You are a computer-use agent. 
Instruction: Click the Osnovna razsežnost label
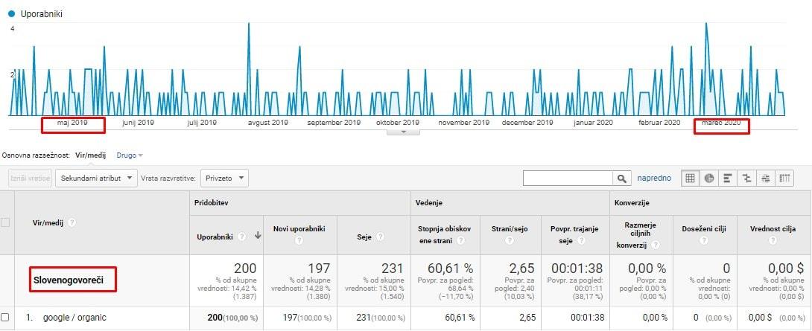pos(36,155)
